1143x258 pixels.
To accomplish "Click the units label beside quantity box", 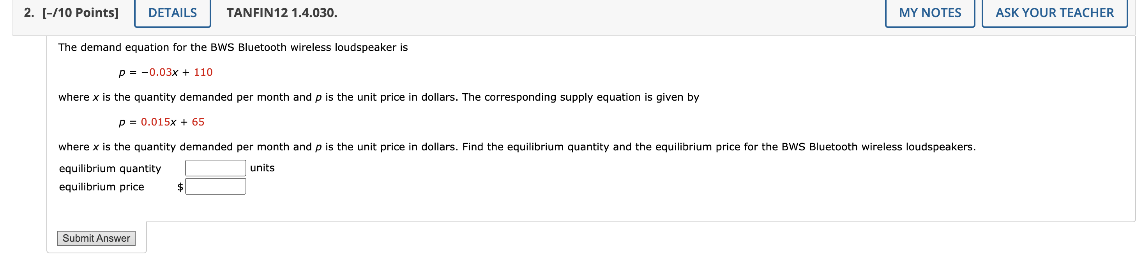I will coord(261,168).
